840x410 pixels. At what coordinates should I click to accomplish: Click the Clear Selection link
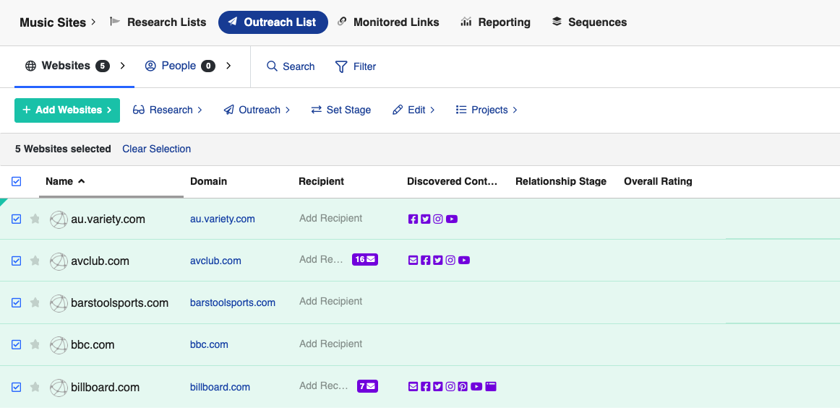pos(156,149)
